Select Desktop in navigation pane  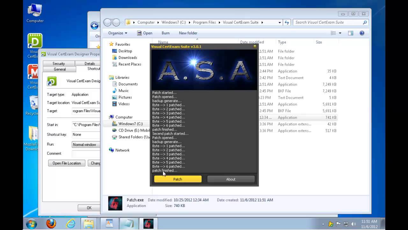[125, 51]
